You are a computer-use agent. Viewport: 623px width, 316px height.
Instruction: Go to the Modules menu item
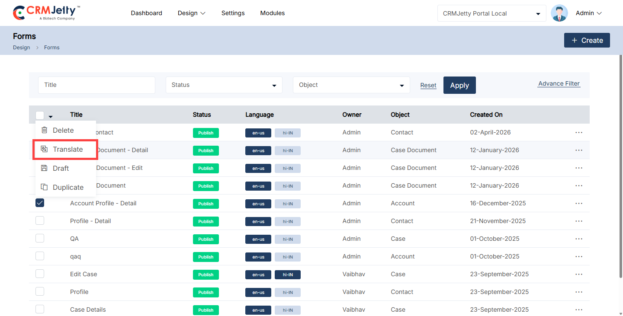pos(273,13)
